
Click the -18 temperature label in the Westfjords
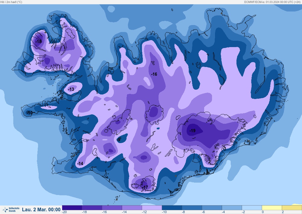tap(39, 41)
